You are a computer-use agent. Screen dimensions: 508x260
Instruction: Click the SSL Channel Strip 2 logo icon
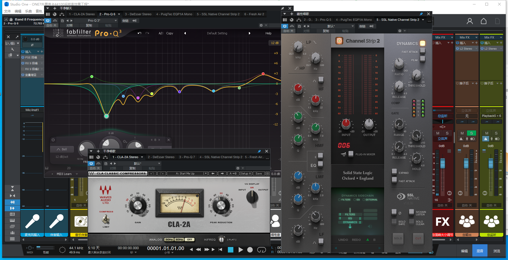click(339, 41)
